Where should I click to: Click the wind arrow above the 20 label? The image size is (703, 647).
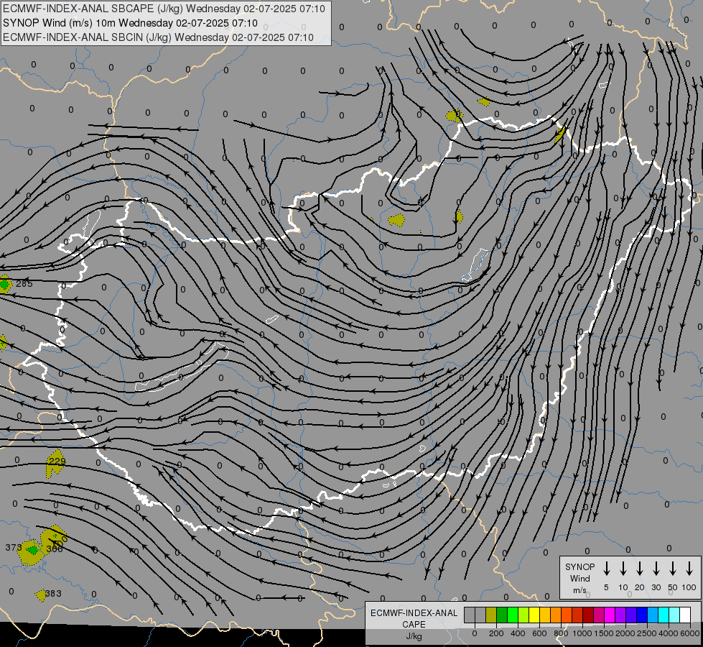[x=639, y=569]
